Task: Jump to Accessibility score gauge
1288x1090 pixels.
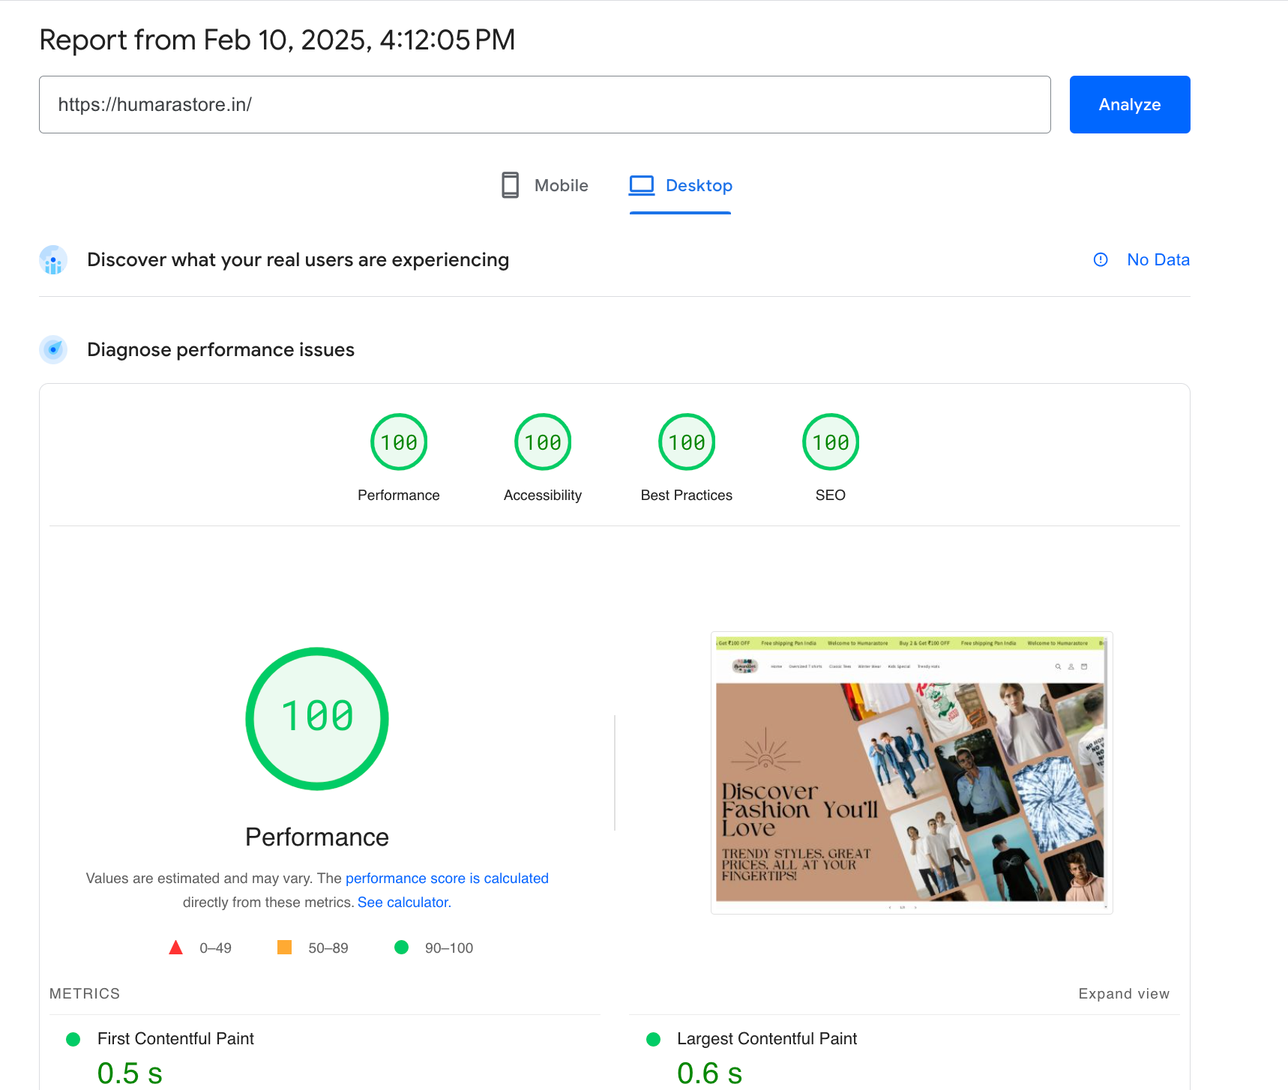Action: point(543,442)
